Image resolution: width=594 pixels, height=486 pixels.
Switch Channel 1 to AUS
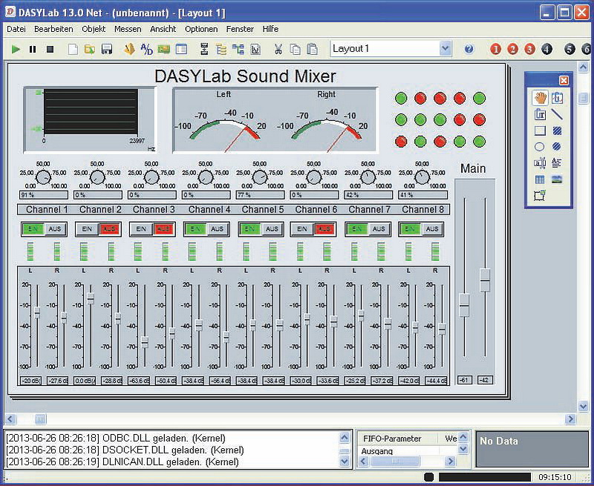[x=55, y=229]
